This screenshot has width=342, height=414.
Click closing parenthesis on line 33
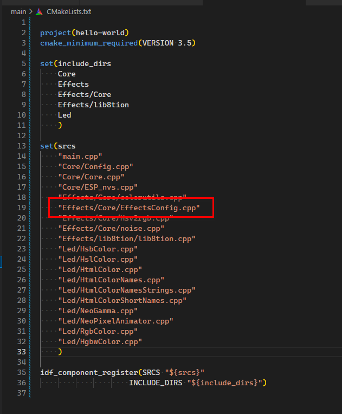click(60, 352)
